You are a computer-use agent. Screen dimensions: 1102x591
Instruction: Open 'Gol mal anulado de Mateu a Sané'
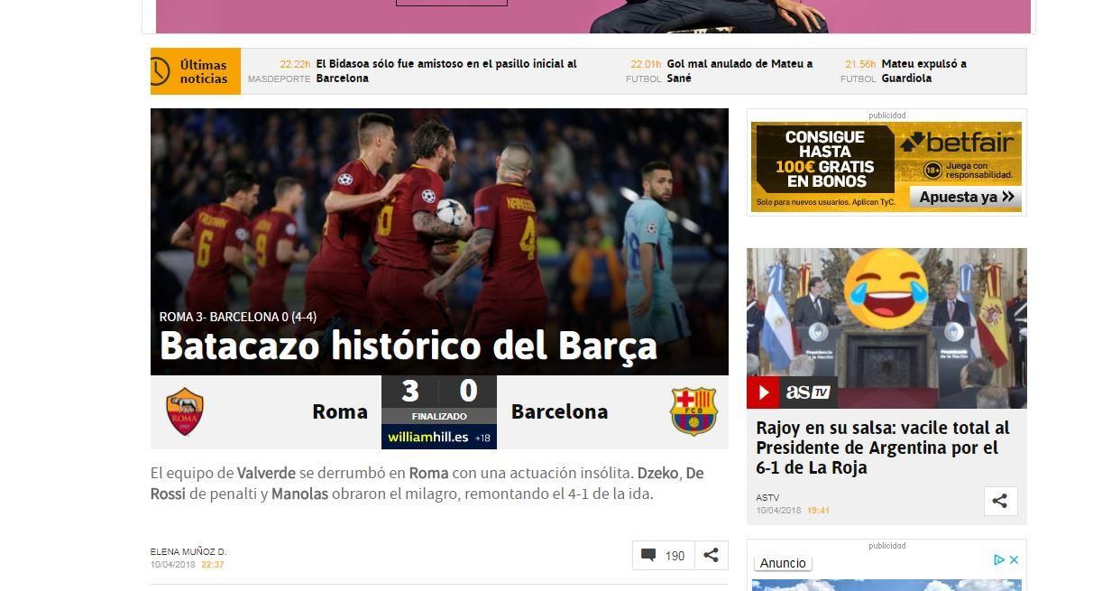tap(739, 71)
